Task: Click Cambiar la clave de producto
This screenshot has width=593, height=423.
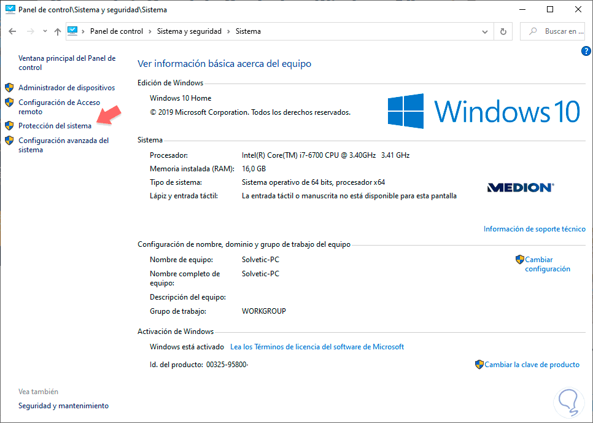Action: click(532, 365)
